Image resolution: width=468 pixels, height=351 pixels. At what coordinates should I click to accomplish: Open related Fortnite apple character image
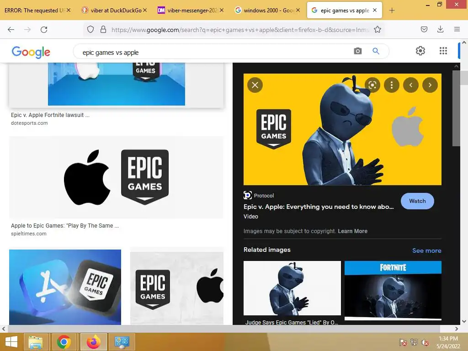tap(393, 290)
